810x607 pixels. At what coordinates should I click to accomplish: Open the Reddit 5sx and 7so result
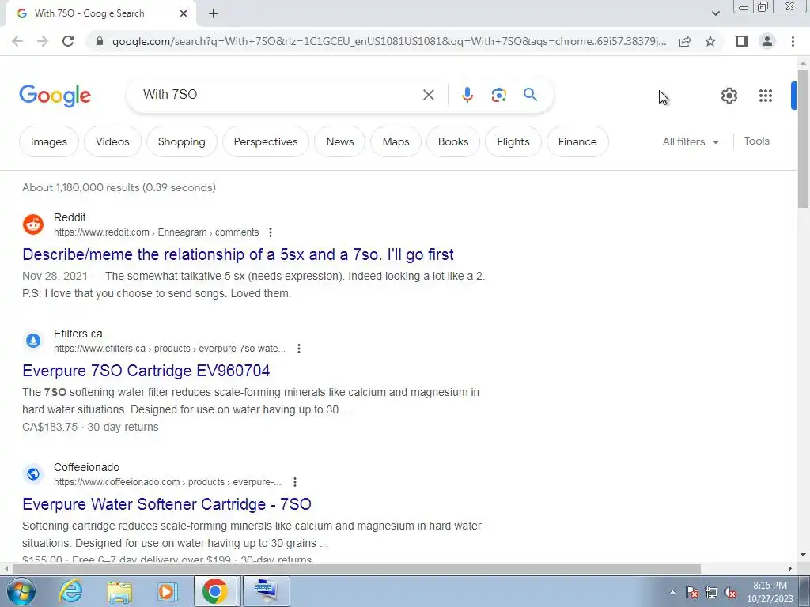coord(238,254)
